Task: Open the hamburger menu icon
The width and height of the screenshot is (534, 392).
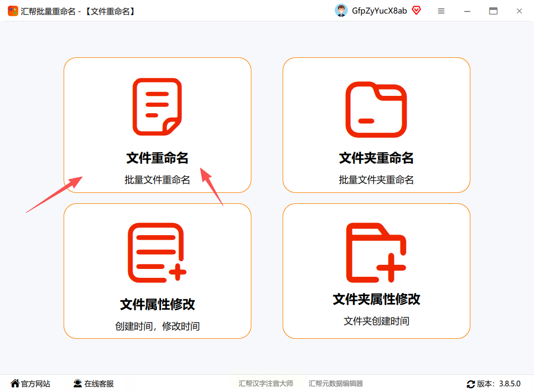Action: [441, 11]
